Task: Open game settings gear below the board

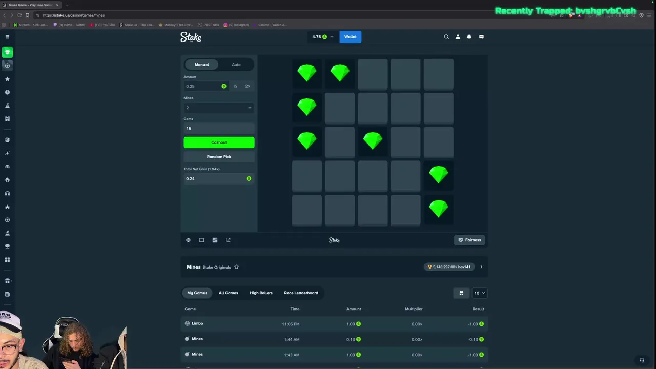Action: click(x=188, y=240)
